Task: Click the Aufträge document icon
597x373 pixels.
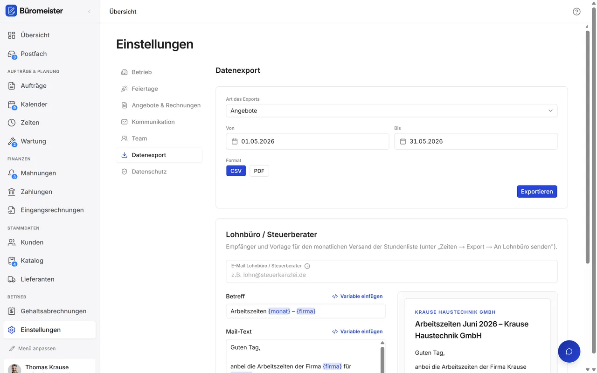Action: [x=12, y=86]
